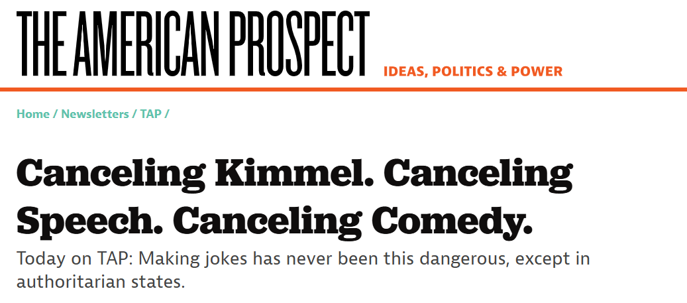Click the trailing slash after TAP breadcrumb

pyautogui.click(x=166, y=114)
